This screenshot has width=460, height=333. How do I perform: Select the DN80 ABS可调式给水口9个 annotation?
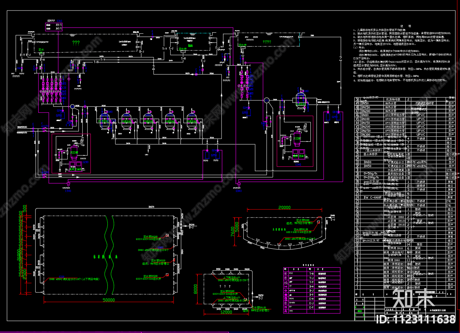tap(153, 250)
